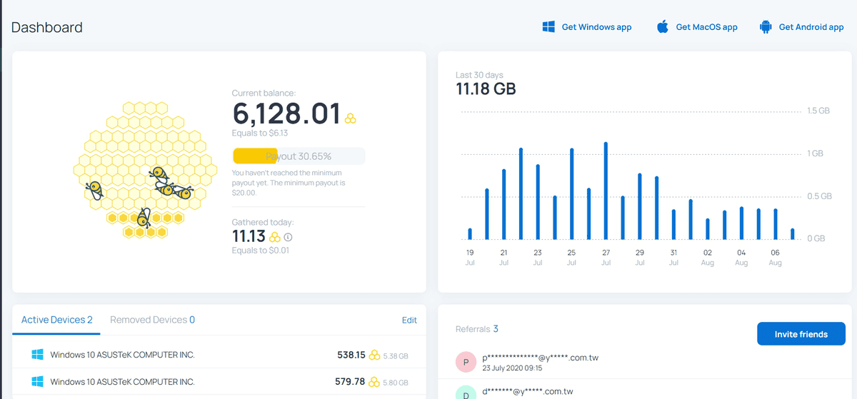Click the Windows icon of first ASUSTeK device
The image size is (857, 399).
click(x=38, y=355)
